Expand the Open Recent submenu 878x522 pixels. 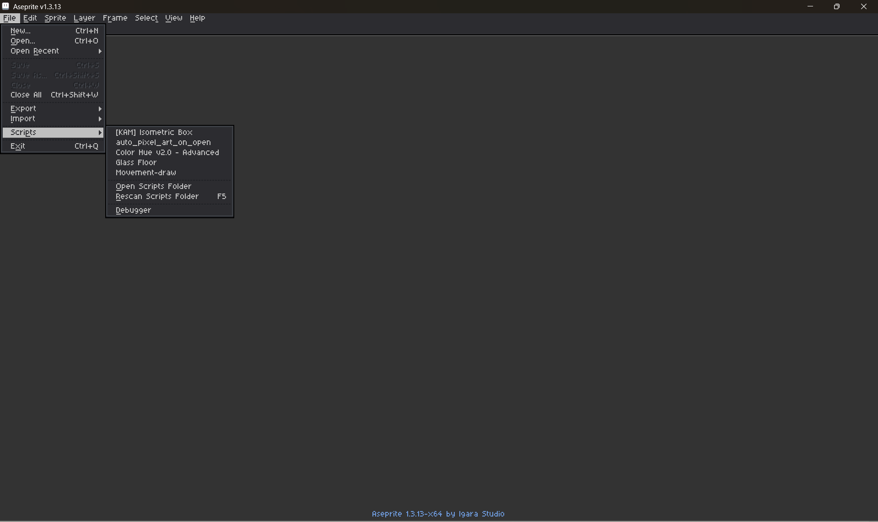coord(53,51)
